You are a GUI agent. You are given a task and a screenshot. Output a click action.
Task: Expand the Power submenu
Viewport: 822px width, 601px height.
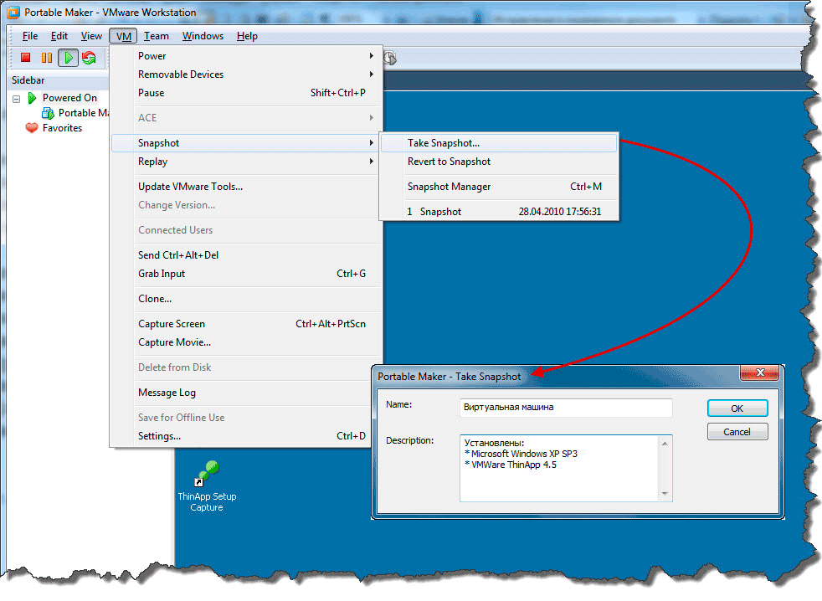coord(247,56)
